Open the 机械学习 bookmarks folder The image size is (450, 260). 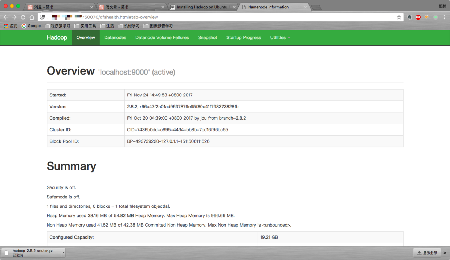[129, 26]
